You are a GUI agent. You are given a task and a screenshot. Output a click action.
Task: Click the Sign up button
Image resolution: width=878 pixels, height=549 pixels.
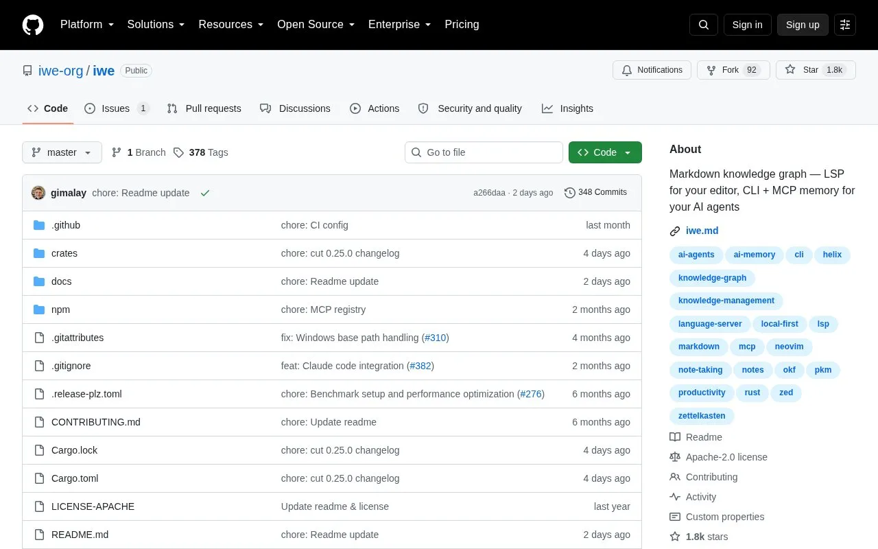pyautogui.click(x=803, y=25)
